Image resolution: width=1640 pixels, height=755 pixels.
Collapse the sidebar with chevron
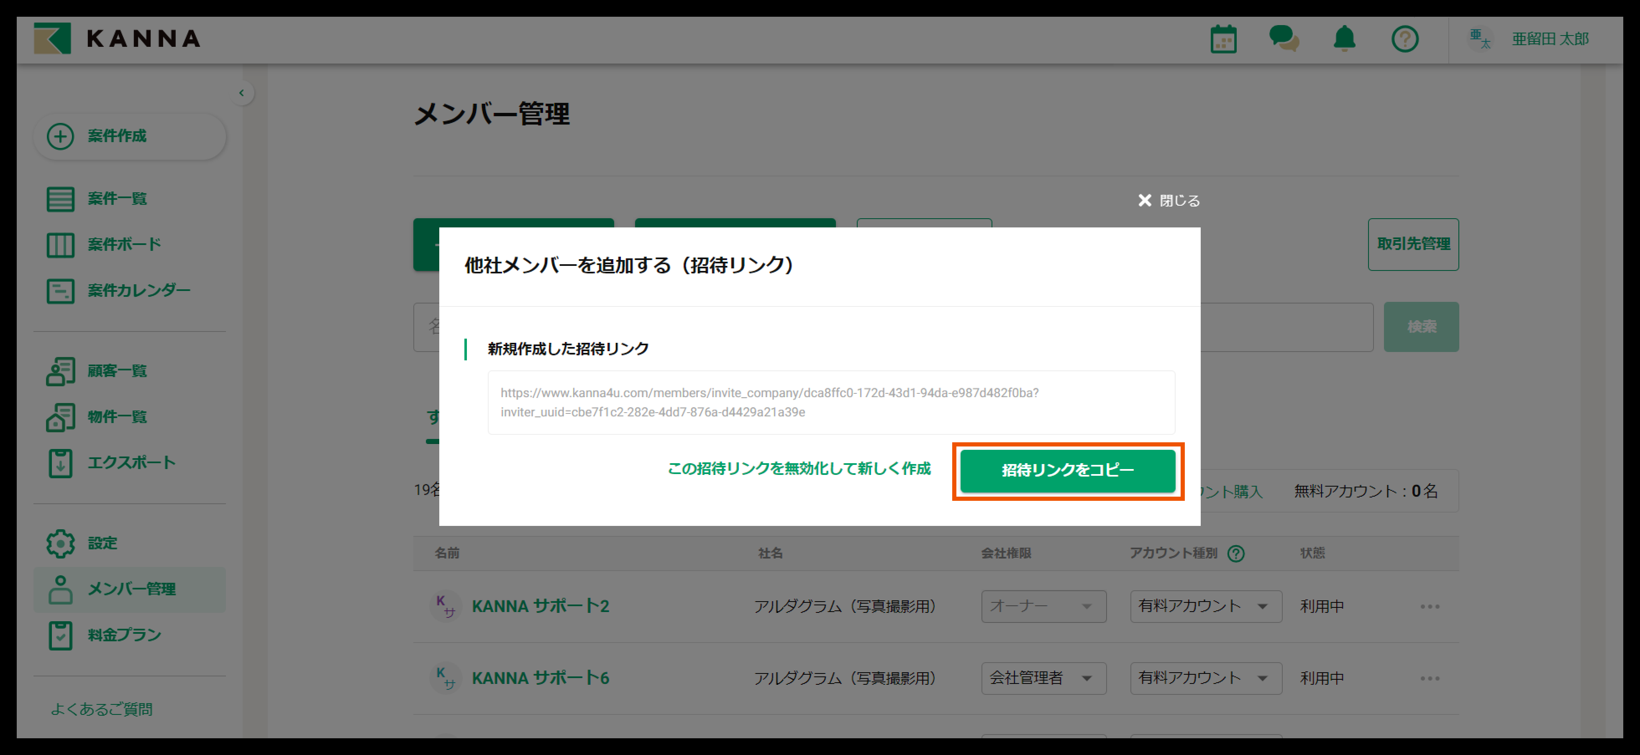[x=241, y=94]
